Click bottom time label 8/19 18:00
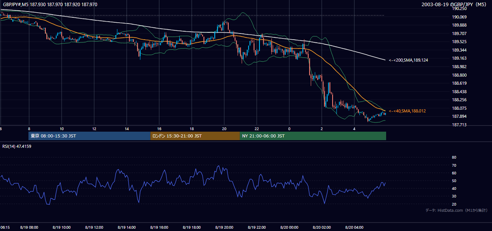Screen dimensions: 492x231 point(192,228)
